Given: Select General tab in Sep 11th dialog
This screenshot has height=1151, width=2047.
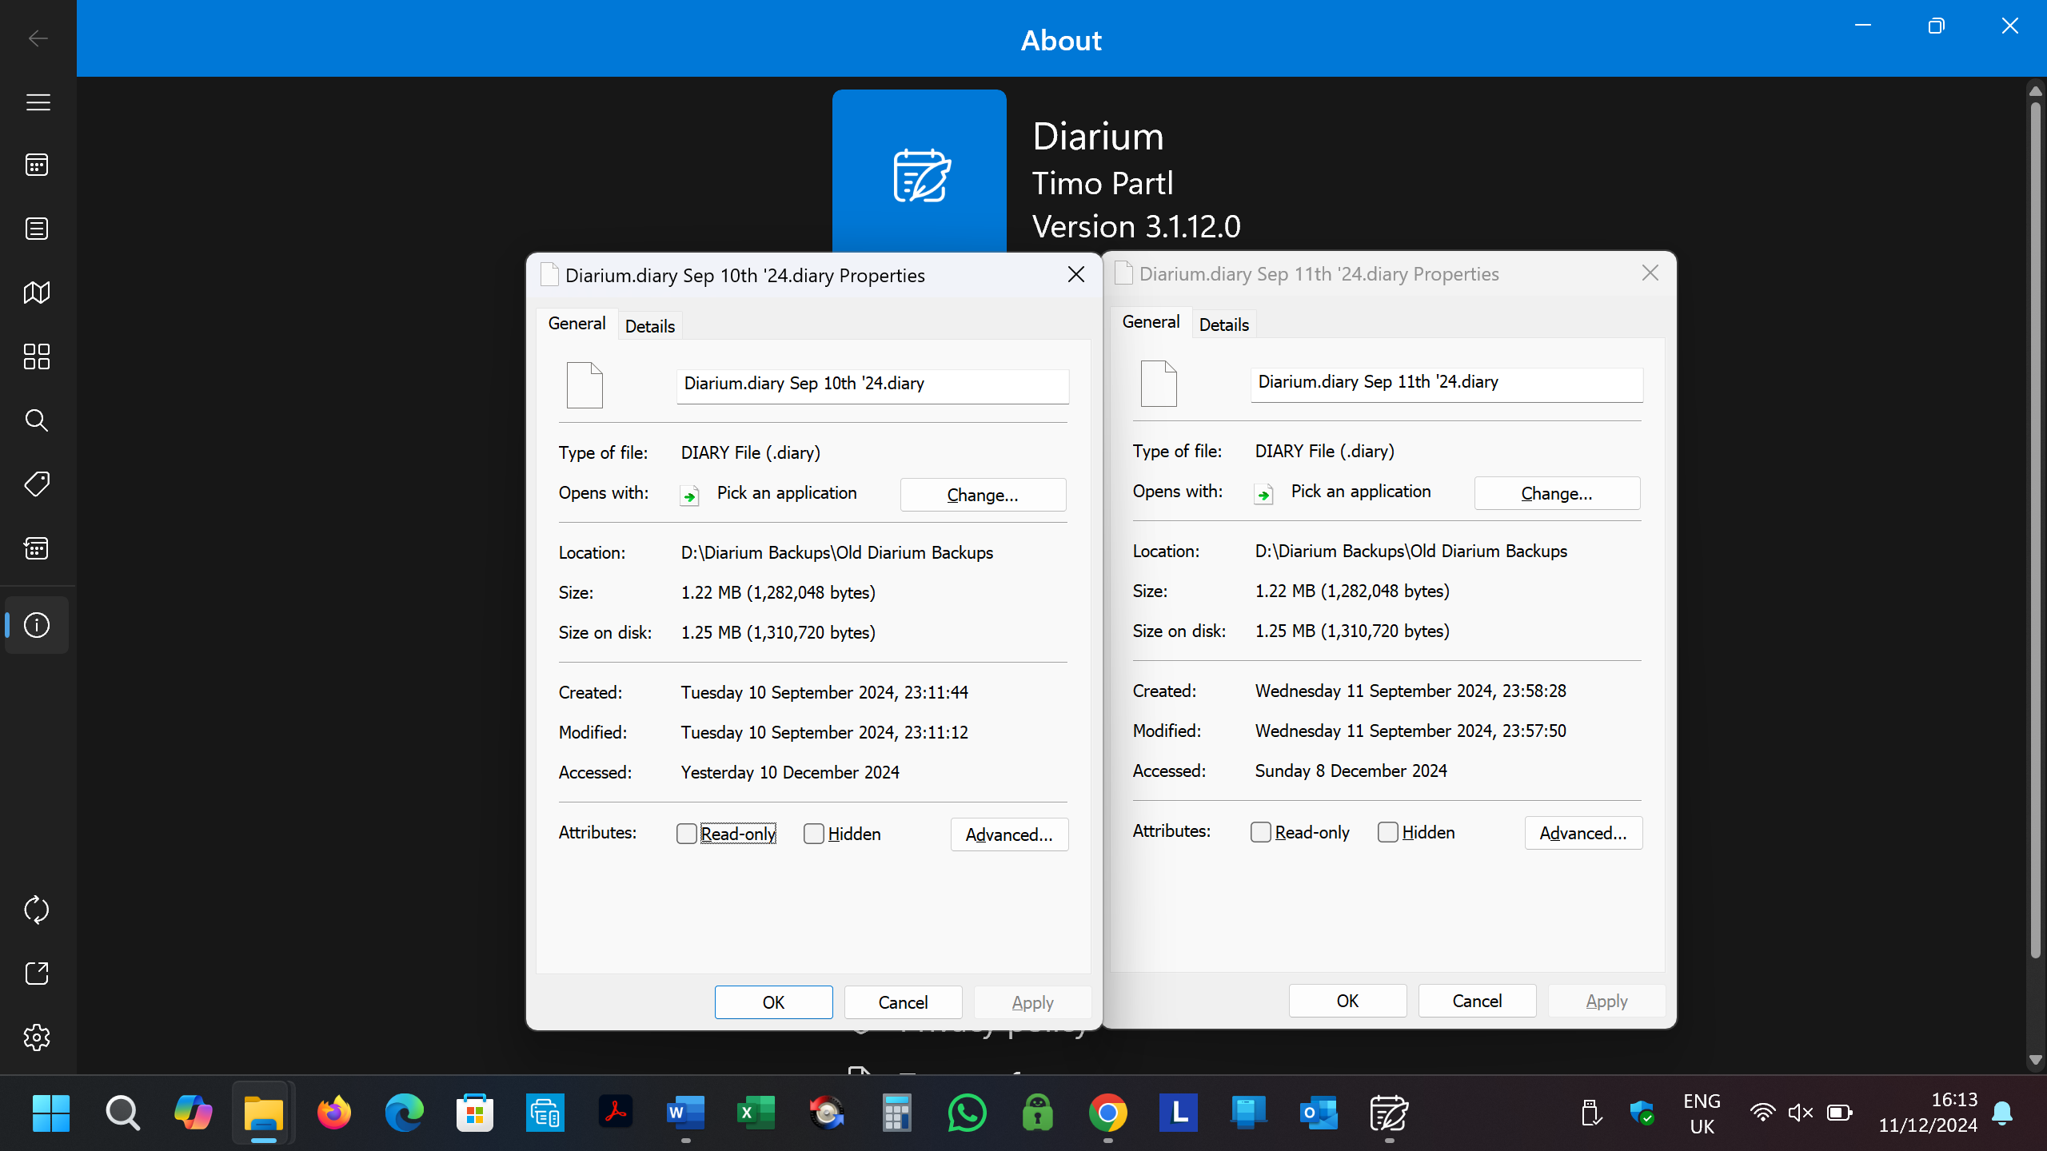Looking at the screenshot, I should 1151,322.
